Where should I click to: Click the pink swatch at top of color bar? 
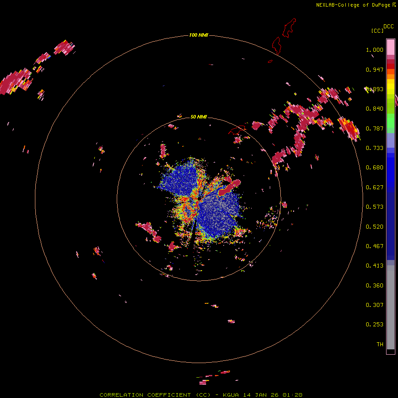pos(390,47)
